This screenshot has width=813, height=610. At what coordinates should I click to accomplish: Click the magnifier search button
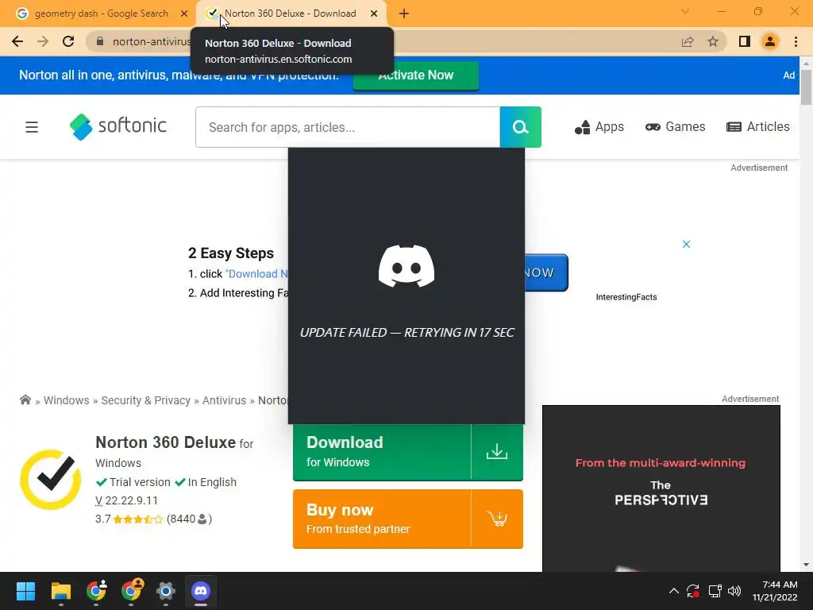521,127
